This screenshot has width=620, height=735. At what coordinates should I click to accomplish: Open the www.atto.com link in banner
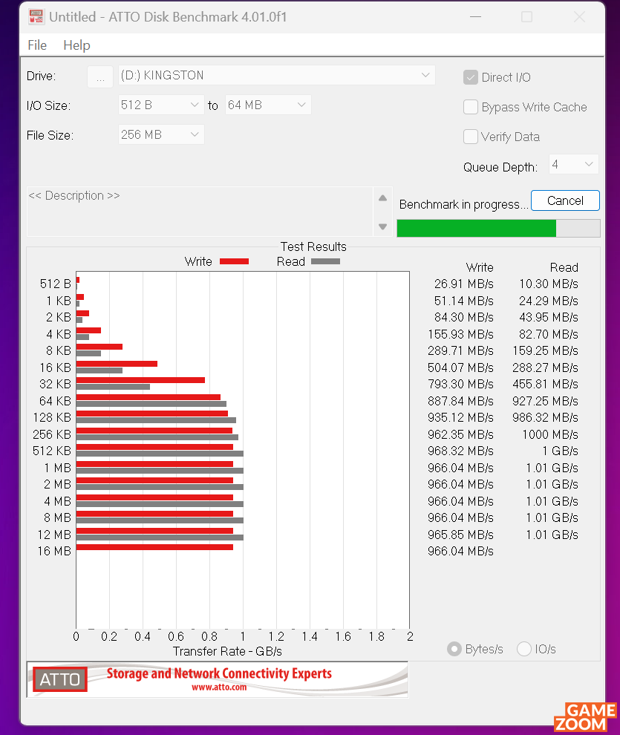219,687
